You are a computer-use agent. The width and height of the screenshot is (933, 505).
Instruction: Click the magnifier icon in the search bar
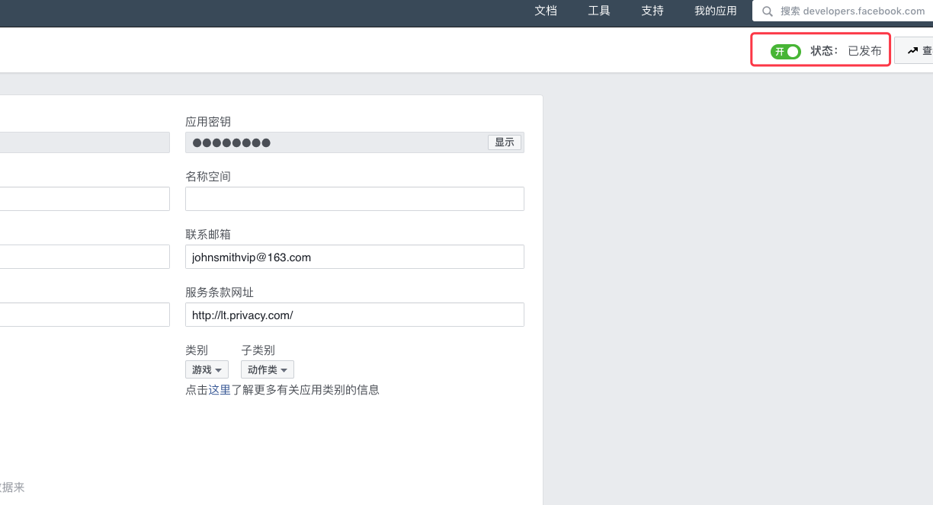768,11
